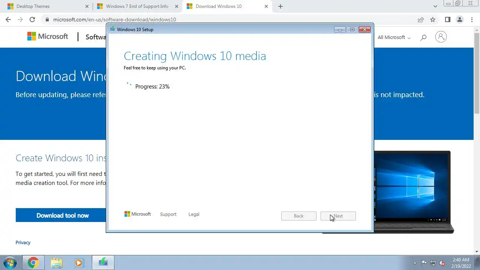Click Windows 10 Setup taskbar icon
Image resolution: width=480 pixels, height=270 pixels.
(103, 262)
